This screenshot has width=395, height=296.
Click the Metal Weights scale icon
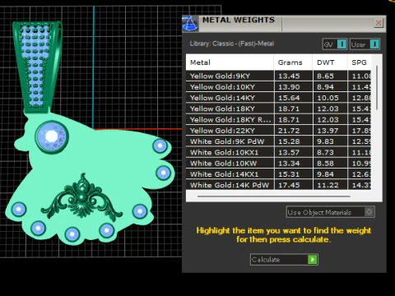pos(190,24)
